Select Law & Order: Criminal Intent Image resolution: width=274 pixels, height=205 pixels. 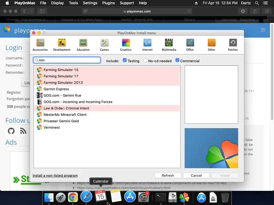107,108
